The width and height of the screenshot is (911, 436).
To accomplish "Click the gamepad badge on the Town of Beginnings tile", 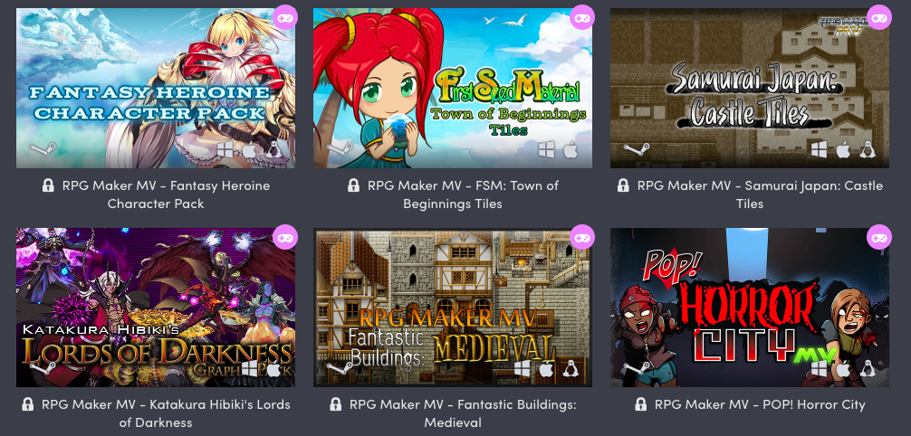I will pos(582,17).
